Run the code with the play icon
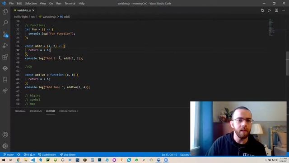Viewport: 289px width, 163px height. coord(269,10)
